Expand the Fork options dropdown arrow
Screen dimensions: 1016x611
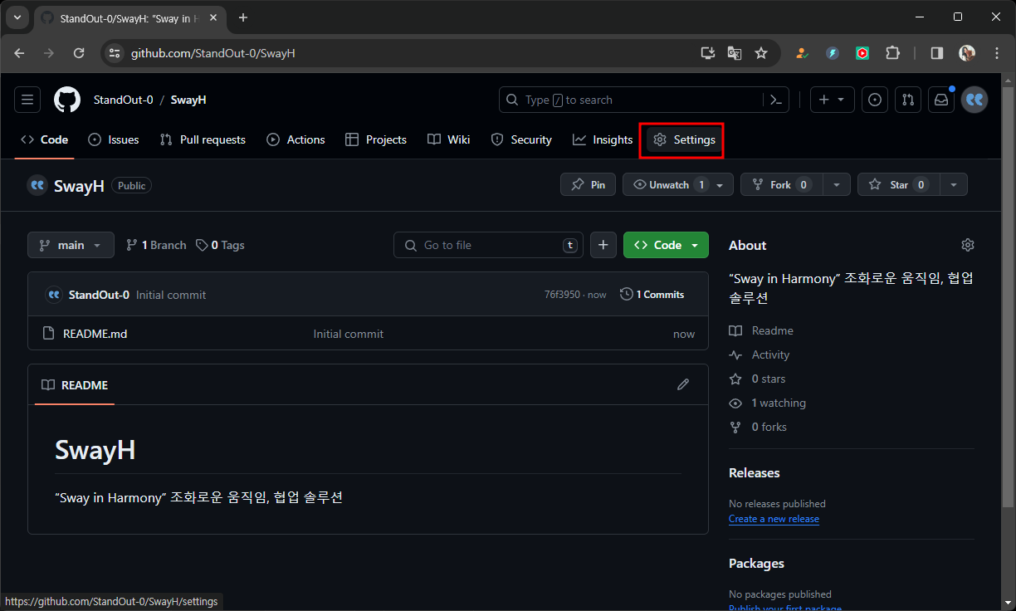(x=837, y=185)
